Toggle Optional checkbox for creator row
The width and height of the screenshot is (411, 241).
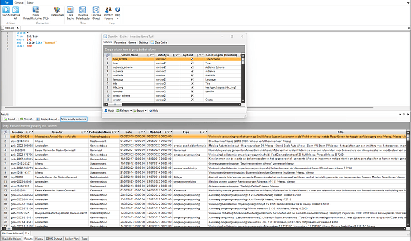pos(192,100)
